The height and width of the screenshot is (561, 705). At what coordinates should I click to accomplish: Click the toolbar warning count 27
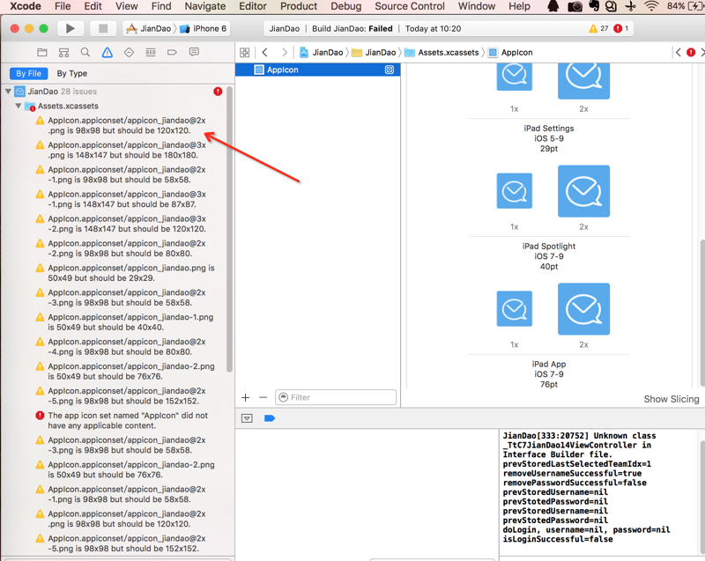coord(598,28)
